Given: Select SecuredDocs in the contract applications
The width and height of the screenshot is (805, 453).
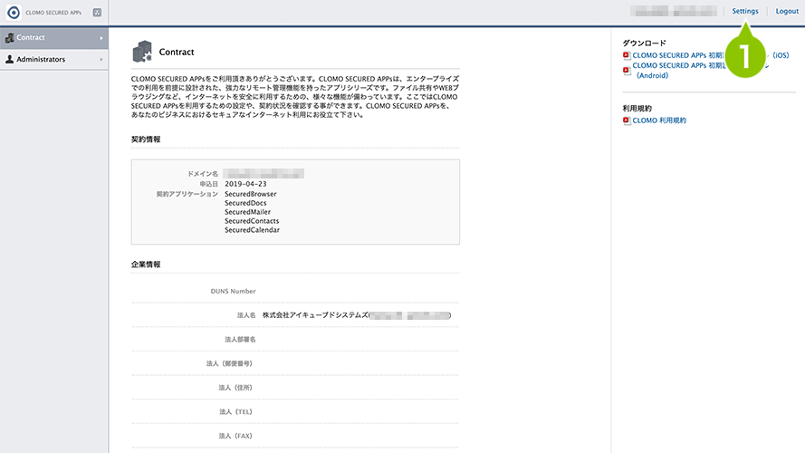Looking at the screenshot, I should point(245,203).
